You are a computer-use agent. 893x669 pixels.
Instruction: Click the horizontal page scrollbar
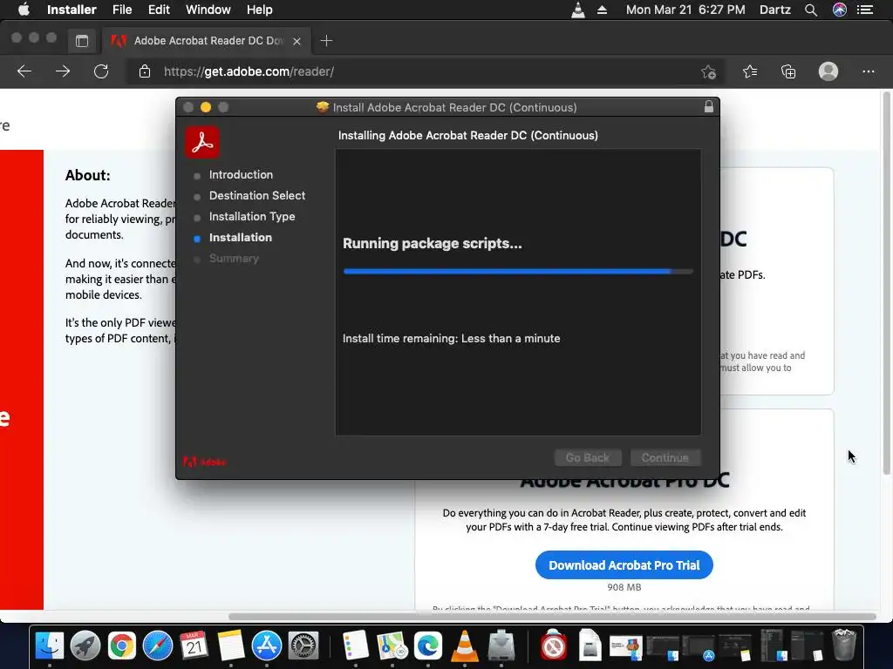pos(552,617)
